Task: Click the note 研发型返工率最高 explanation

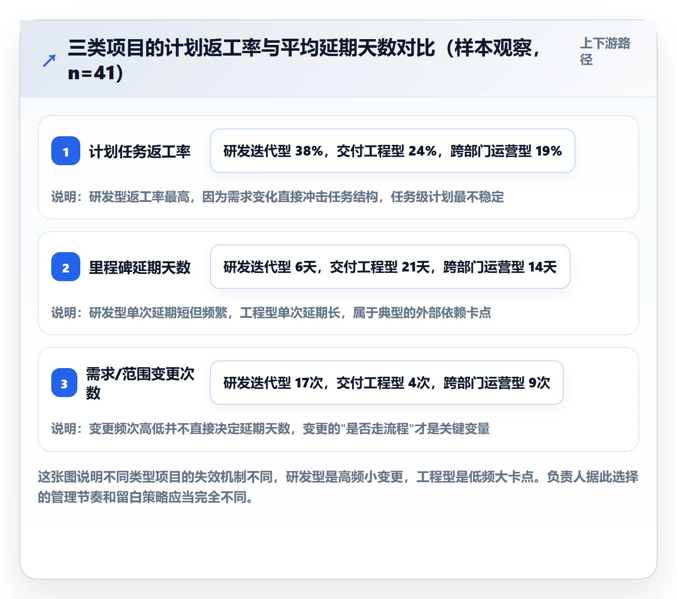Action: [x=278, y=197]
